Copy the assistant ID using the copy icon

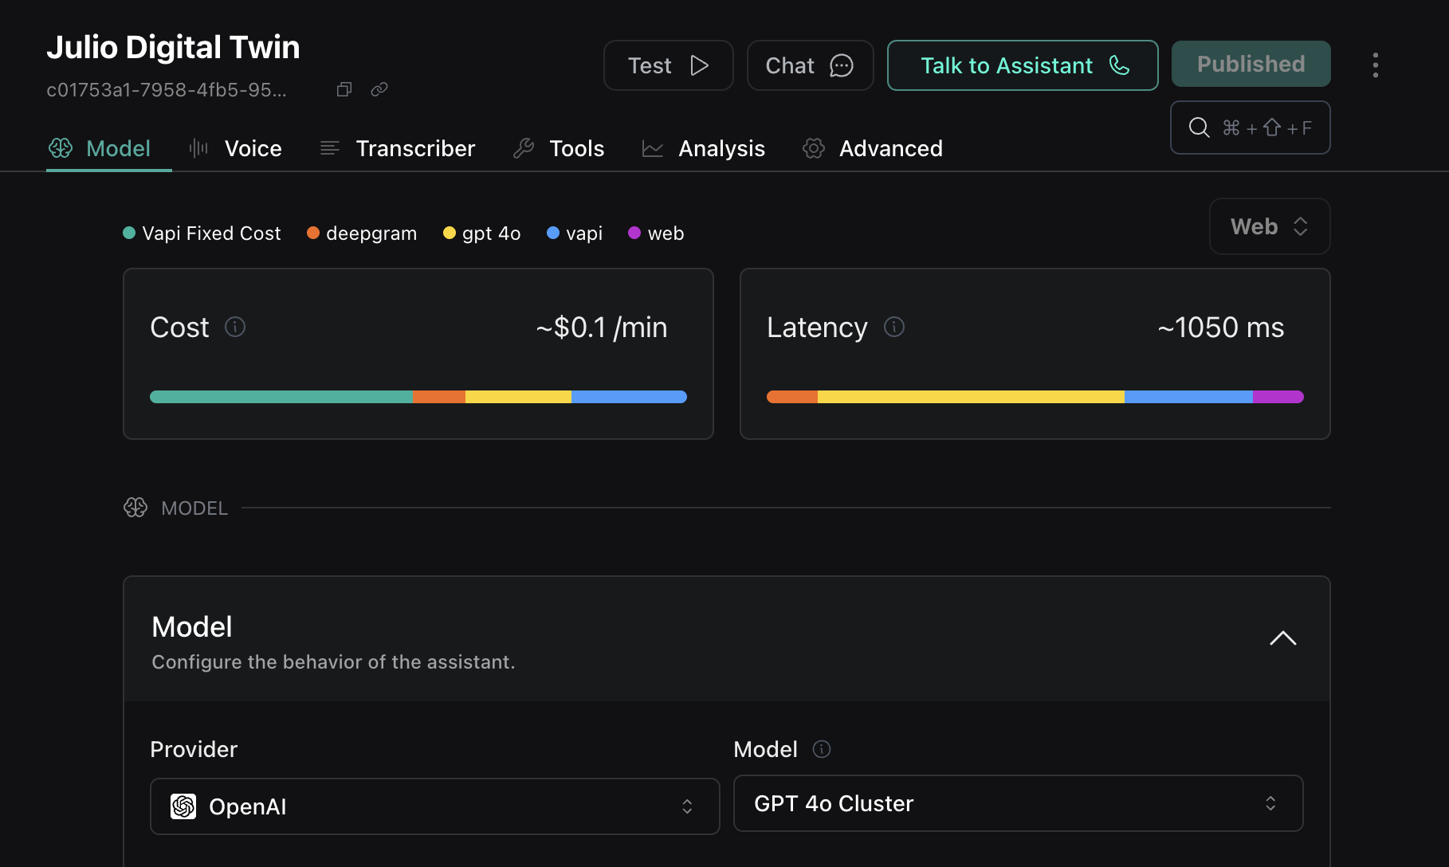coord(344,89)
